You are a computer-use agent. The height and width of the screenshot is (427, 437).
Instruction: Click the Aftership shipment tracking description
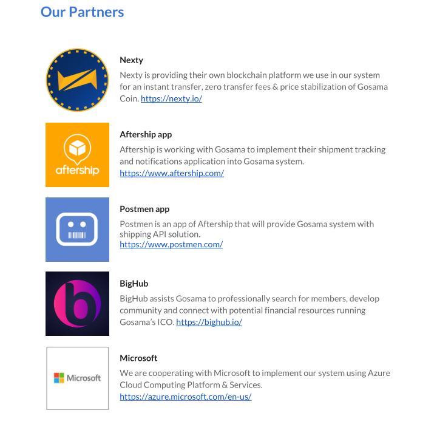[x=252, y=155]
